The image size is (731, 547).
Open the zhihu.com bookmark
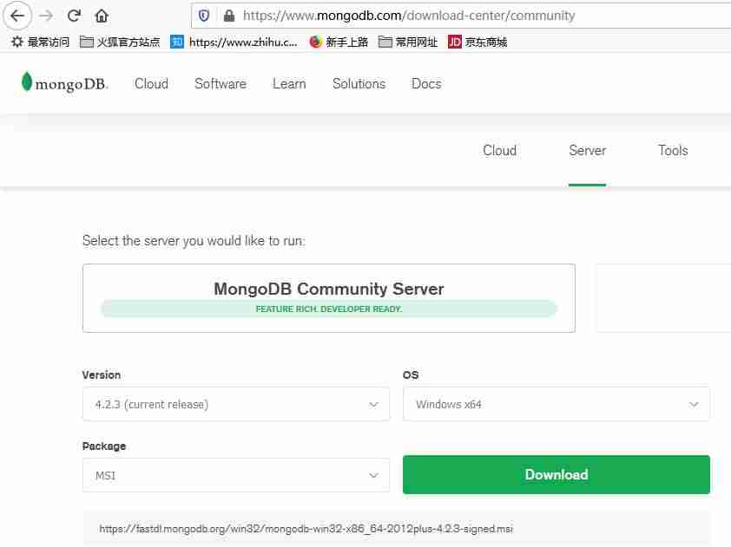tap(234, 42)
